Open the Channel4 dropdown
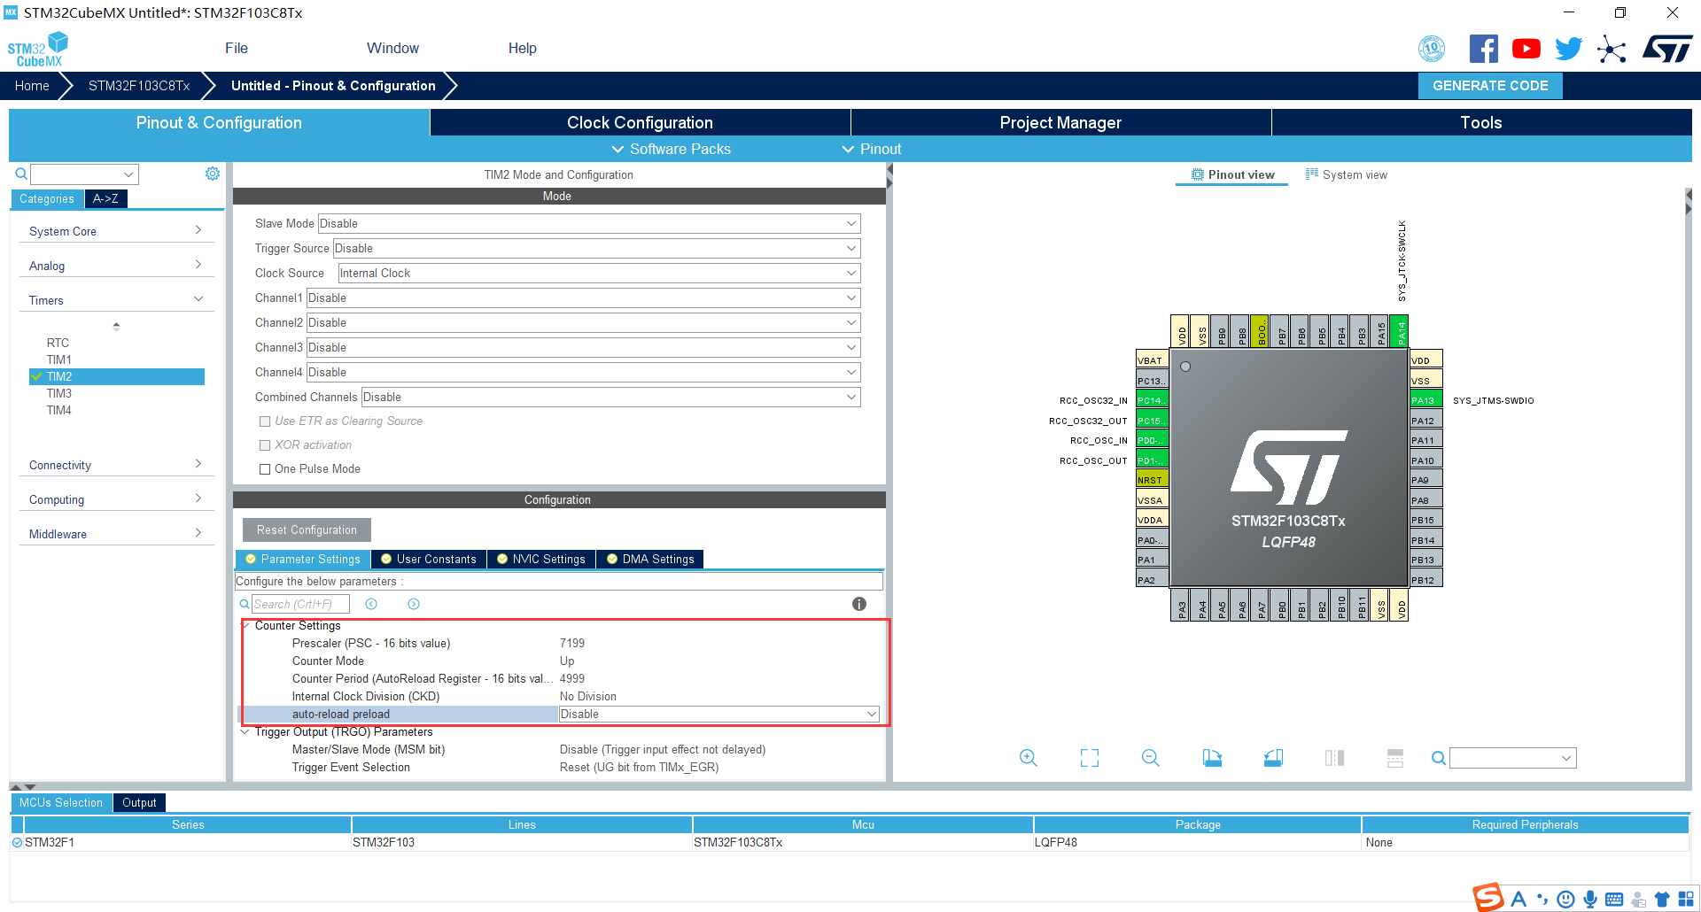The image size is (1701, 912). (x=583, y=373)
